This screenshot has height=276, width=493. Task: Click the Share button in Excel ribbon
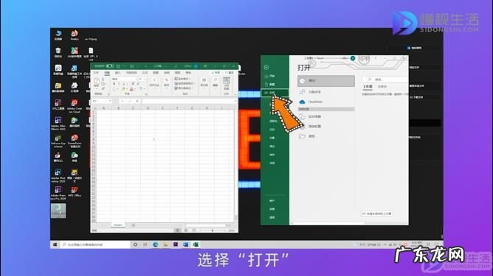click(x=216, y=72)
